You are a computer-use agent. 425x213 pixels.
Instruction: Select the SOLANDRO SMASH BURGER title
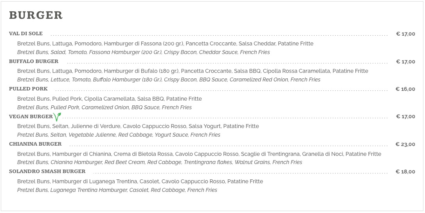(x=47, y=171)
